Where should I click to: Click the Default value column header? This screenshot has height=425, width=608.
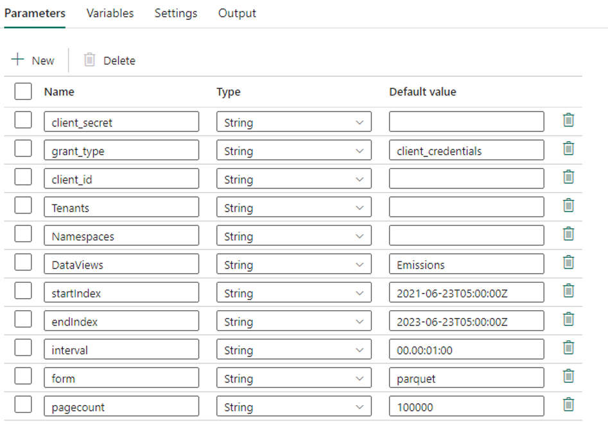tap(422, 92)
